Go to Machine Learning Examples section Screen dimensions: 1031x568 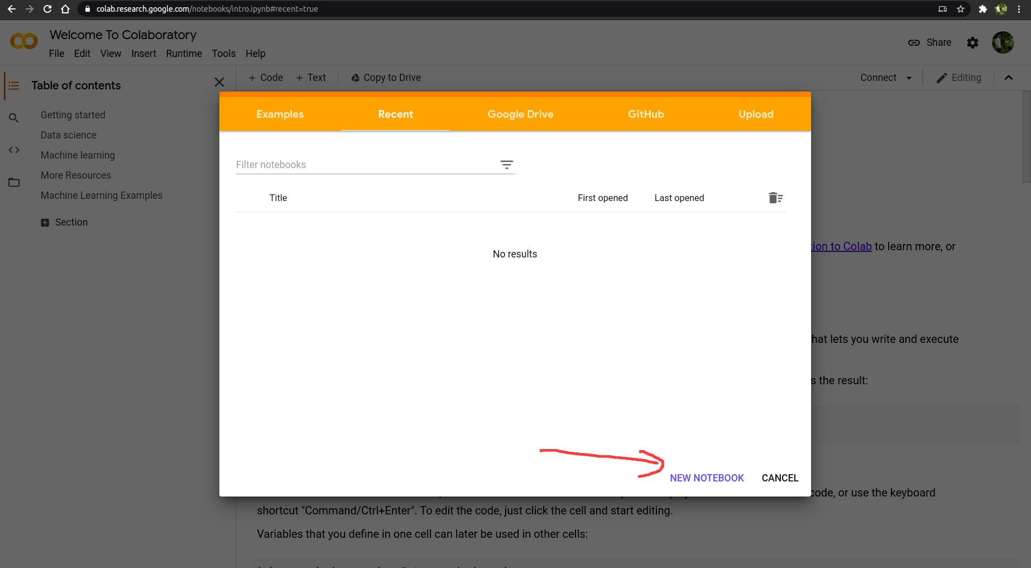101,195
